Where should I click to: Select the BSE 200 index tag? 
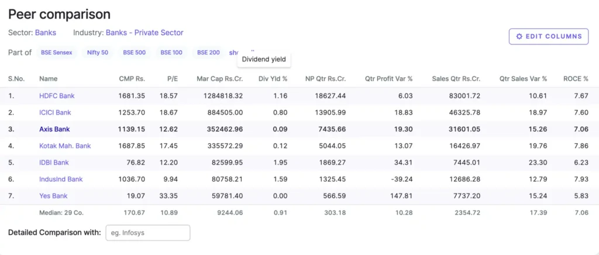(208, 53)
